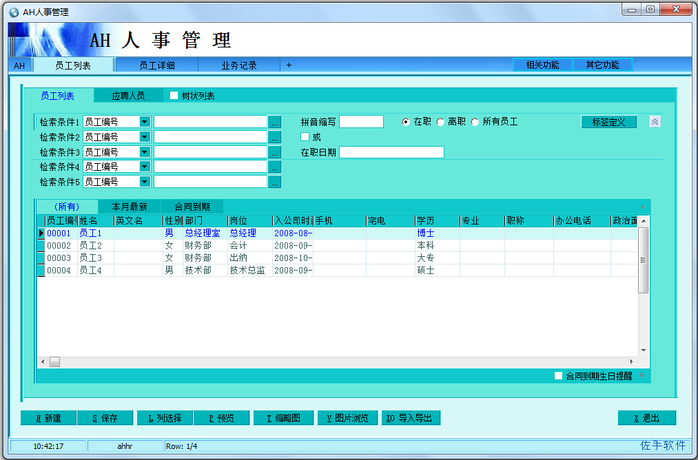Click the browse button for 检索条件3
This screenshot has width=698, height=460.
tap(274, 152)
